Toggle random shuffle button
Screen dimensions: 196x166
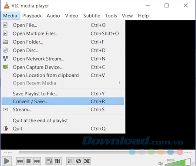click(87, 161)
